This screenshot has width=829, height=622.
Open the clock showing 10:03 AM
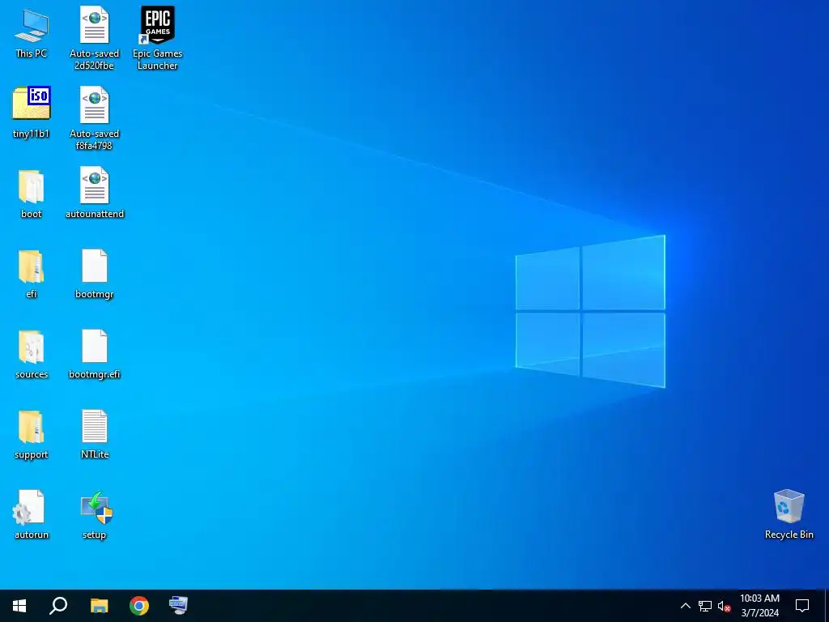tap(759, 606)
